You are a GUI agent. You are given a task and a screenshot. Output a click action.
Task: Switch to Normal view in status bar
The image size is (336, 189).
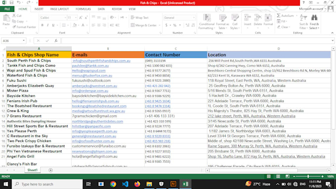click(269, 176)
